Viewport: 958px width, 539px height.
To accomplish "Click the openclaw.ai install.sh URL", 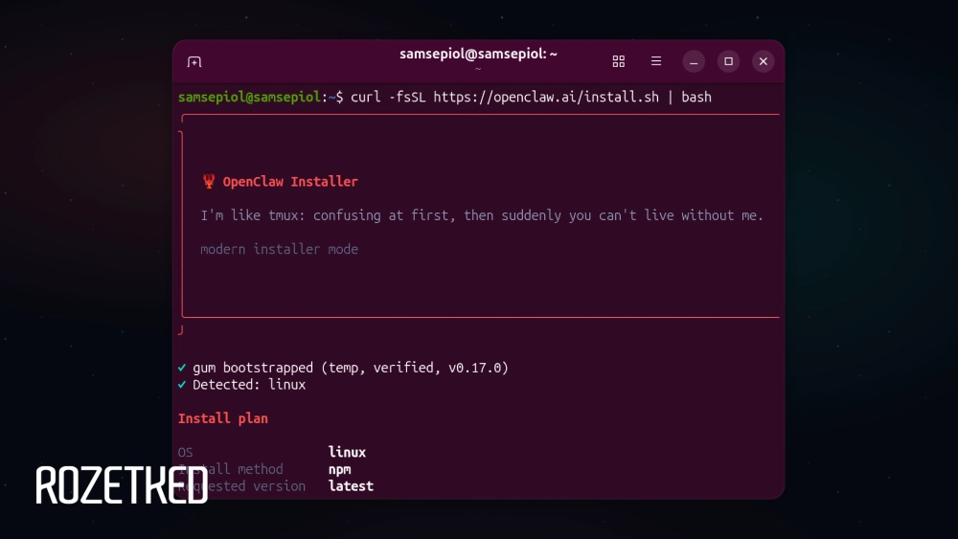I will coord(546,97).
